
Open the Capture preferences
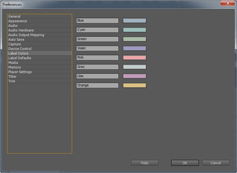click(x=40, y=44)
